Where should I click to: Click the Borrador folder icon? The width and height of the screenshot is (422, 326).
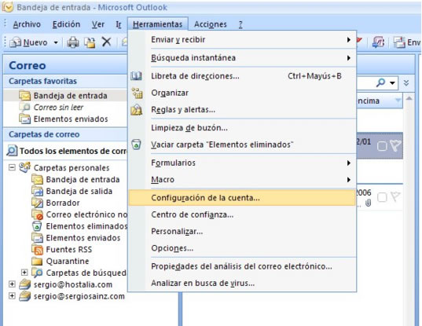point(37,203)
